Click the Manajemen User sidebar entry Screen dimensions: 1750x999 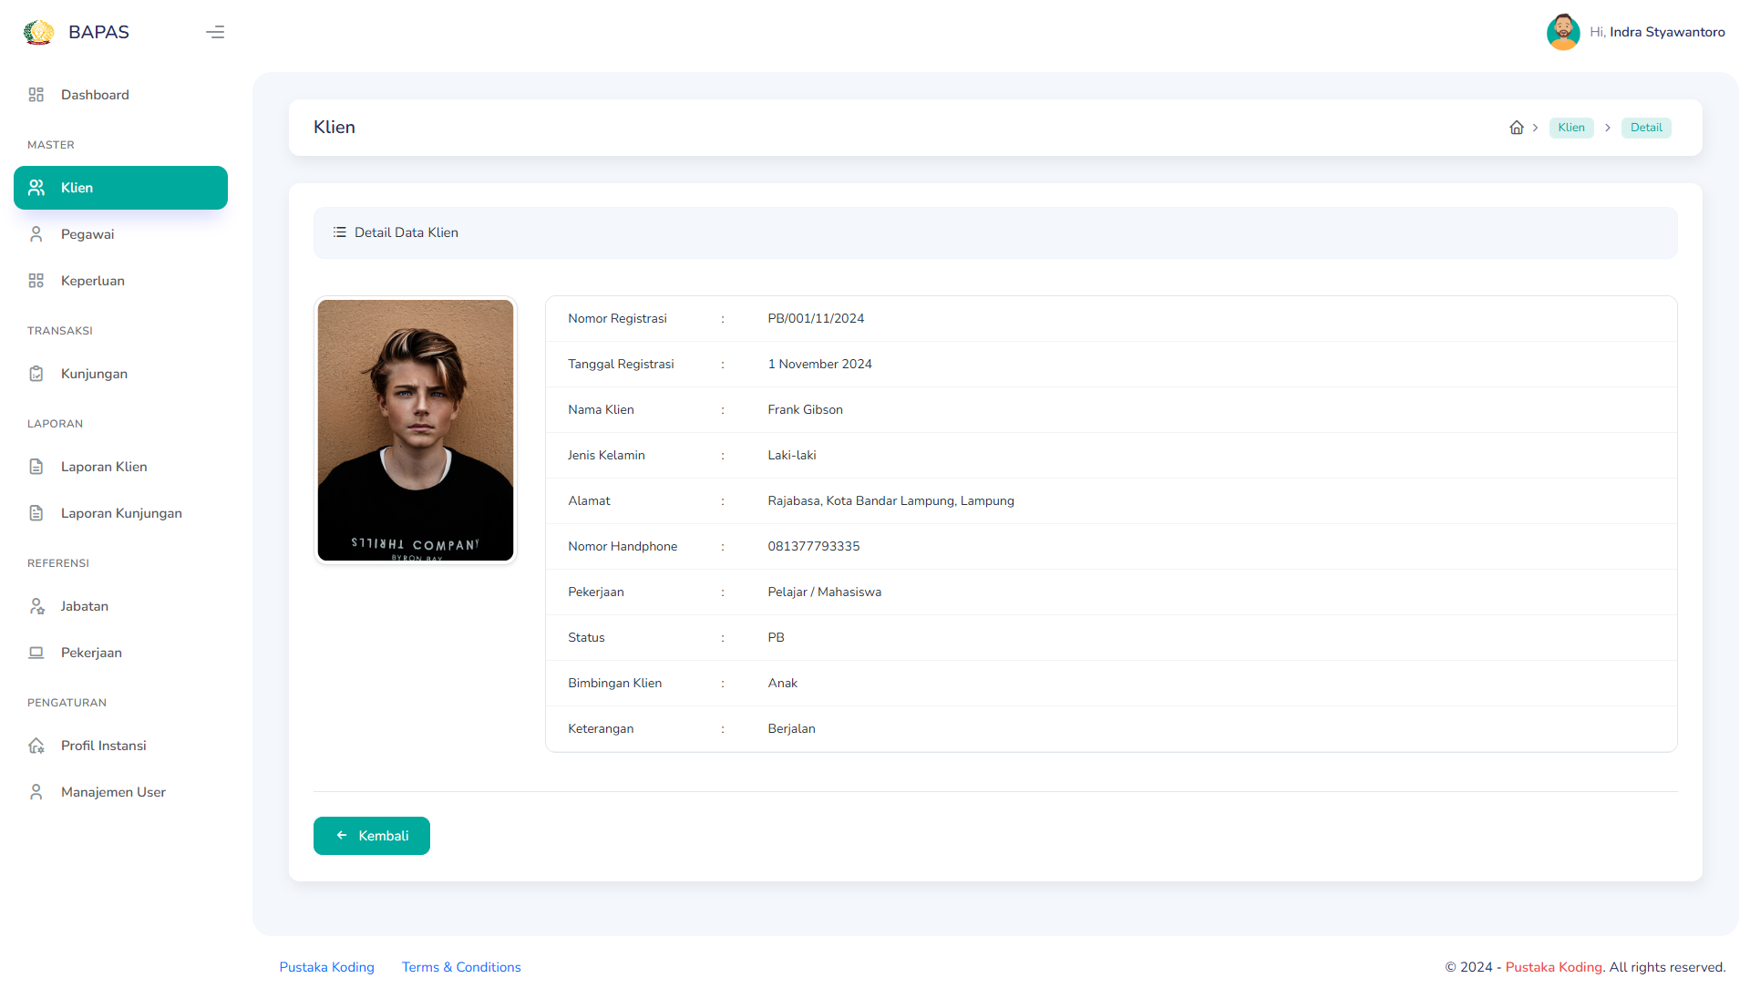[x=113, y=792]
